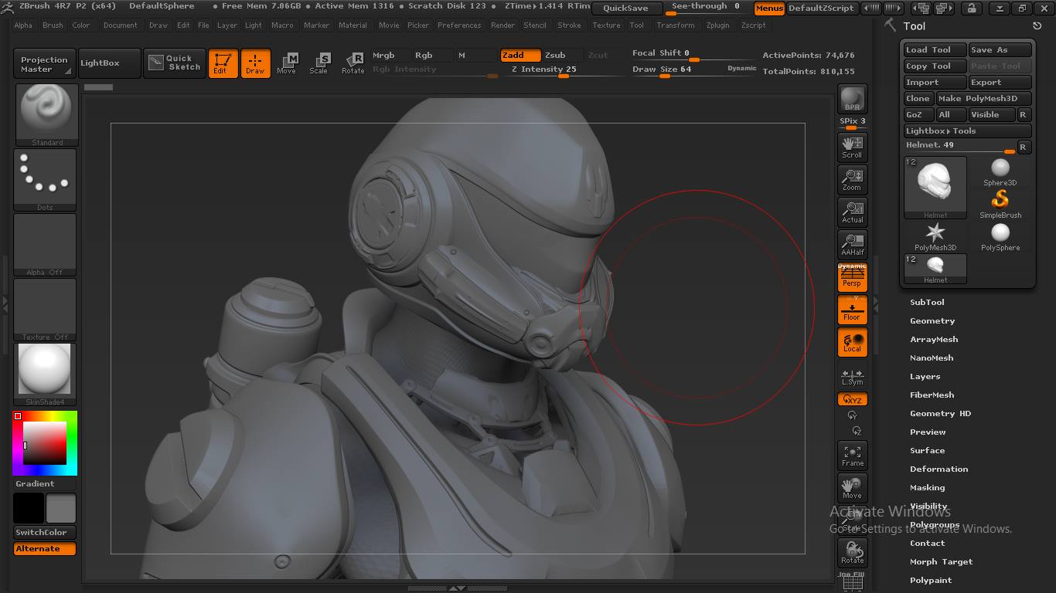Click the AAHalf antialiased half-size button

[x=852, y=244]
